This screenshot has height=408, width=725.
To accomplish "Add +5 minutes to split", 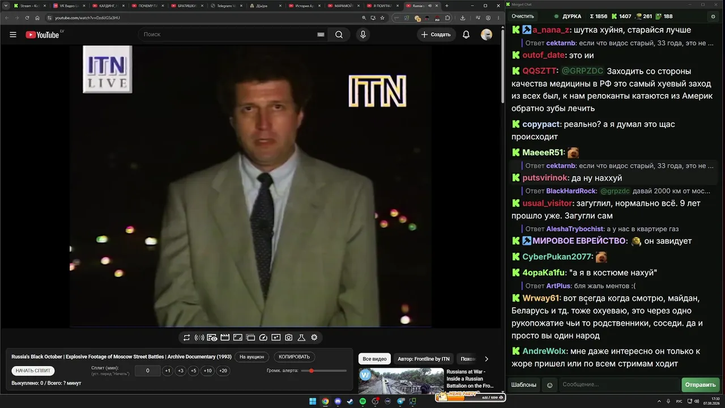I will [x=193, y=371].
